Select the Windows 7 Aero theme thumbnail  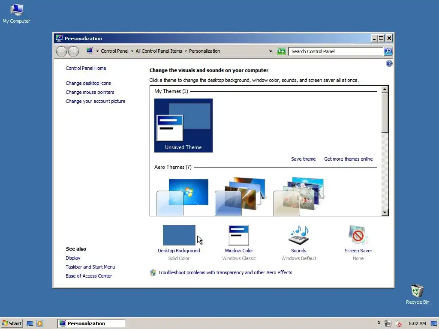pos(183,197)
